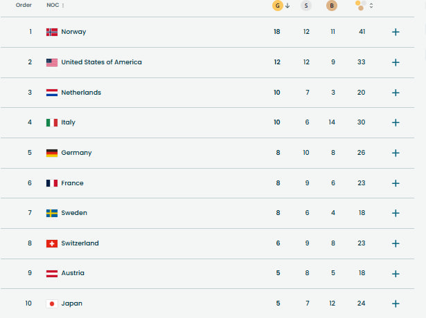Open the Sweden country link
The image size is (426, 318).
(x=74, y=213)
